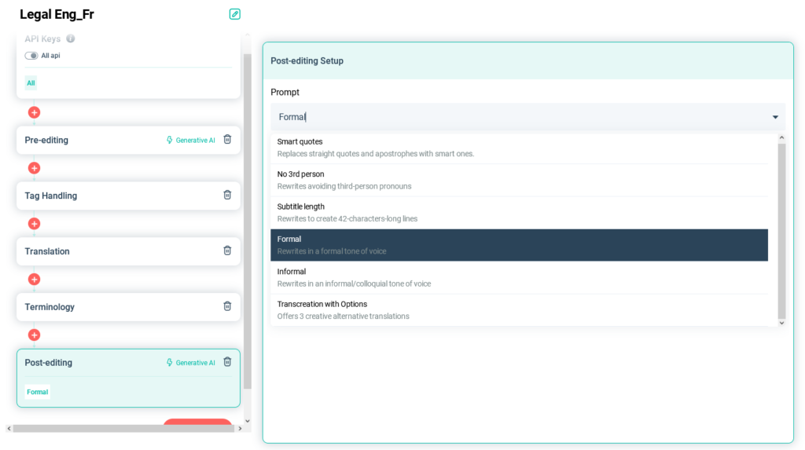
Task: Click the workflow panel horizontal scrollbar thumb
Action: pyautogui.click(x=123, y=429)
